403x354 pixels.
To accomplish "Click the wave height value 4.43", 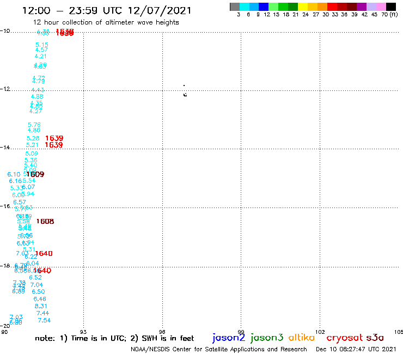I will [x=38, y=90].
